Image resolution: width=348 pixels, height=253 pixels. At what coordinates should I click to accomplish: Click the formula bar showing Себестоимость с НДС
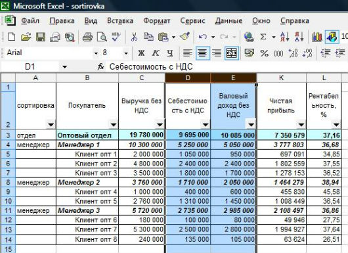pyautogui.click(x=227, y=66)
